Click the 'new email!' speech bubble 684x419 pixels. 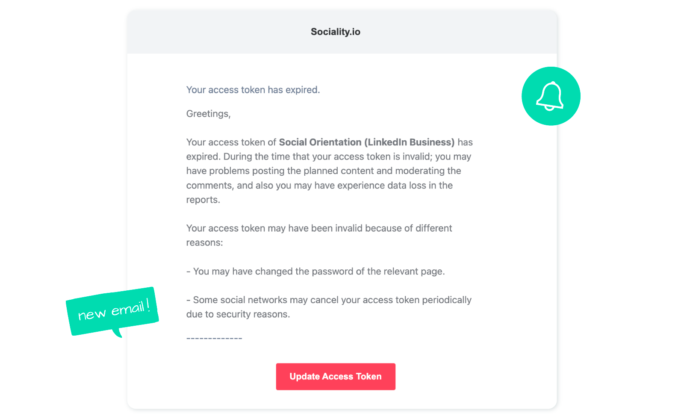point(112,311)
